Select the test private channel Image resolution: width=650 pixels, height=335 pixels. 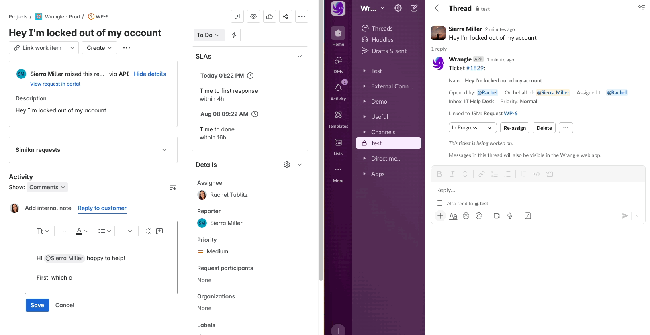pyautogui.click(x=388, y=143)
